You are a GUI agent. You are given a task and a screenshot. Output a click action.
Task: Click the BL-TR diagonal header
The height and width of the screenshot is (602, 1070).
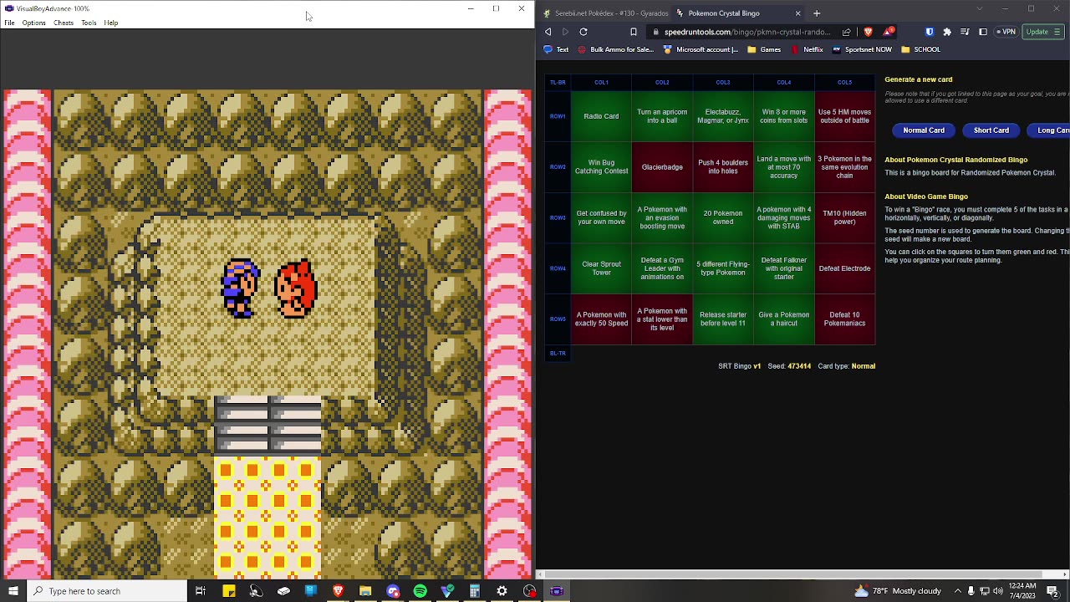[x=558, y=353]
